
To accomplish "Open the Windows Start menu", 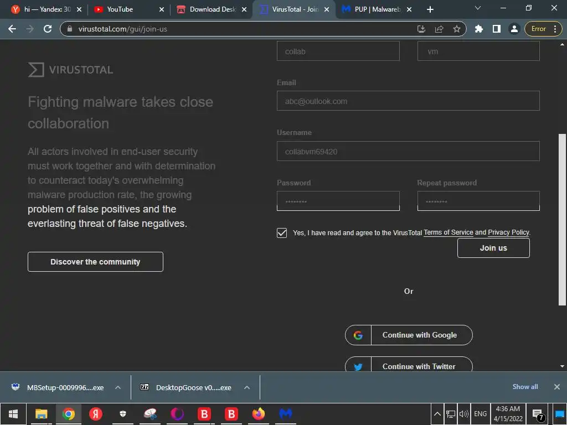I will (13, 414).
